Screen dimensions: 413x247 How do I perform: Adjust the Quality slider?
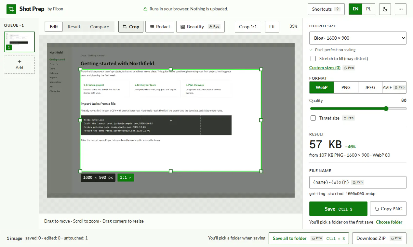358,109
